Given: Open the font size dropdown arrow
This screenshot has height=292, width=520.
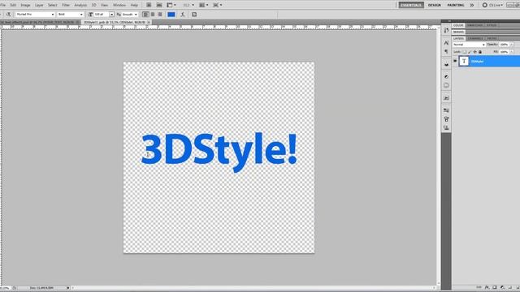Looking at the screenshot, I should point(112,15).
